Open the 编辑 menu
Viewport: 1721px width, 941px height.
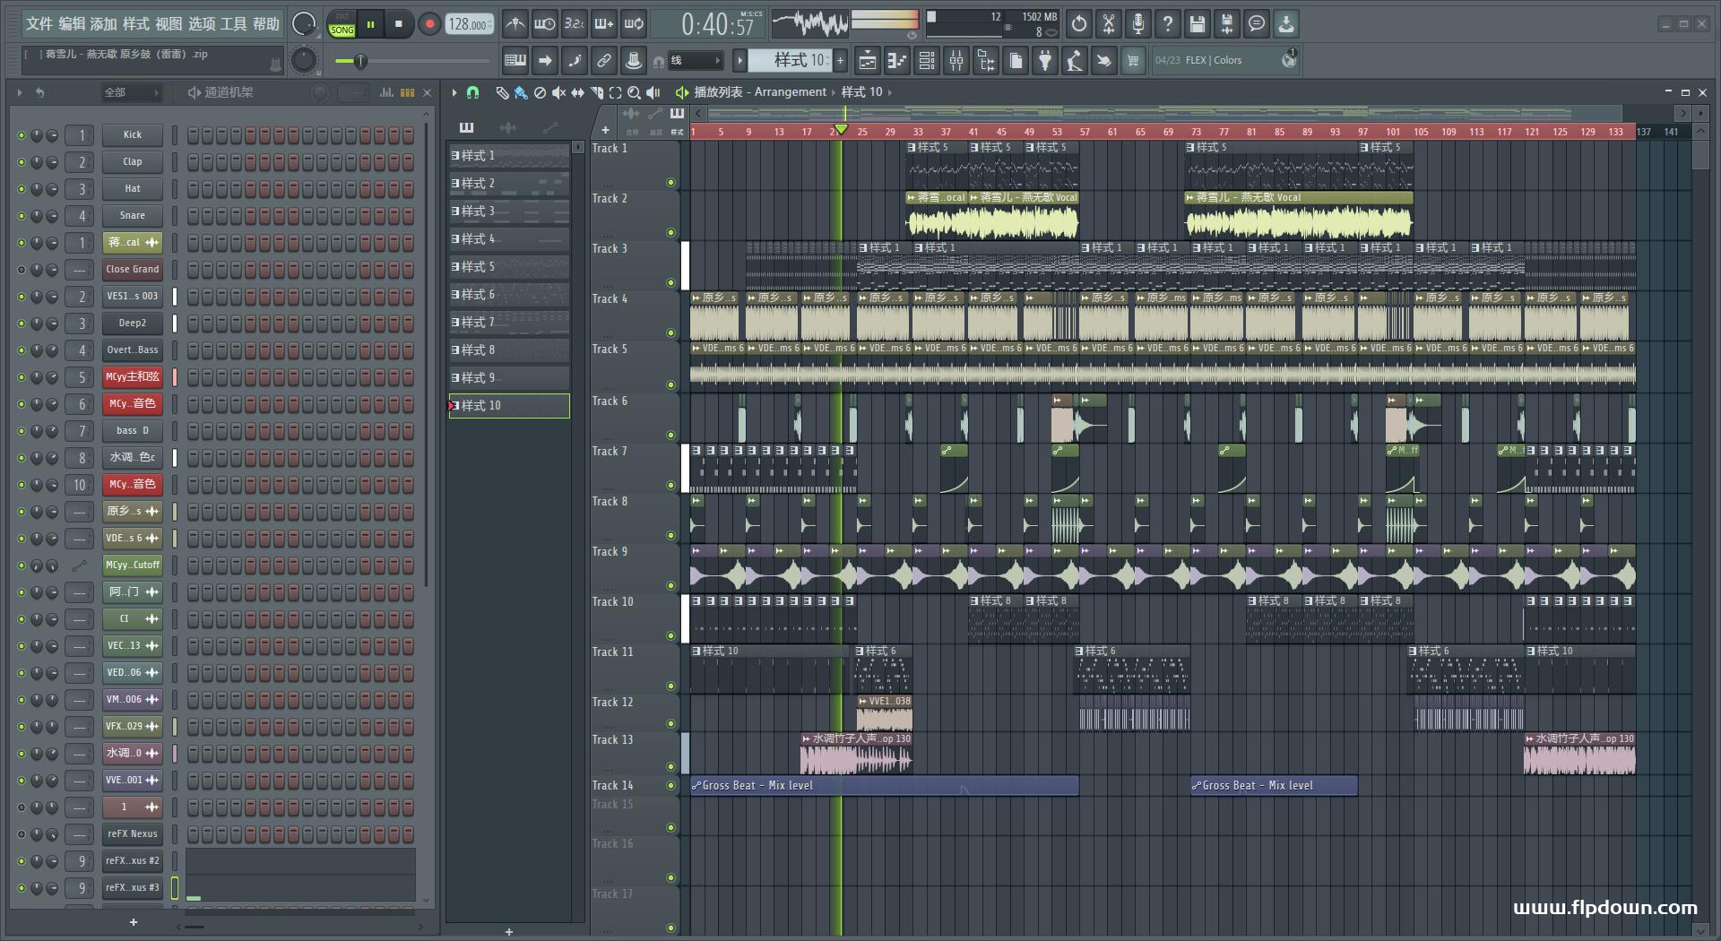pyautogui.click(x=72, y=24)
